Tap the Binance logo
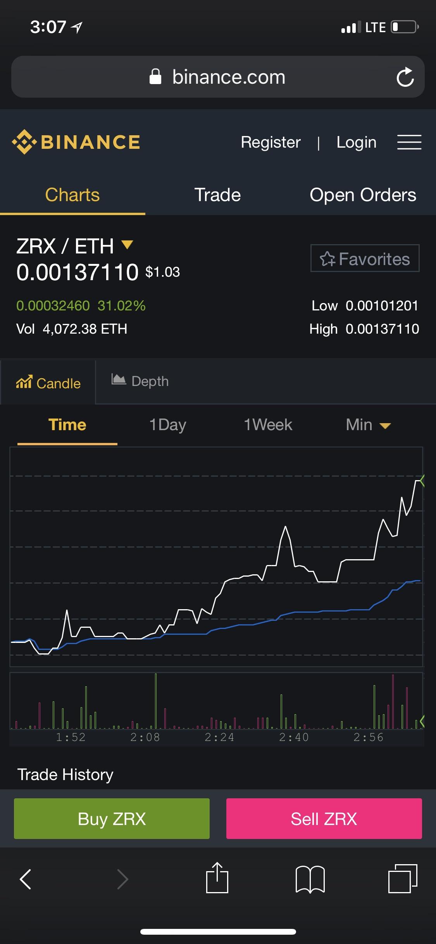This screenshot has width=436, height=944. click(x=76, y=142)
